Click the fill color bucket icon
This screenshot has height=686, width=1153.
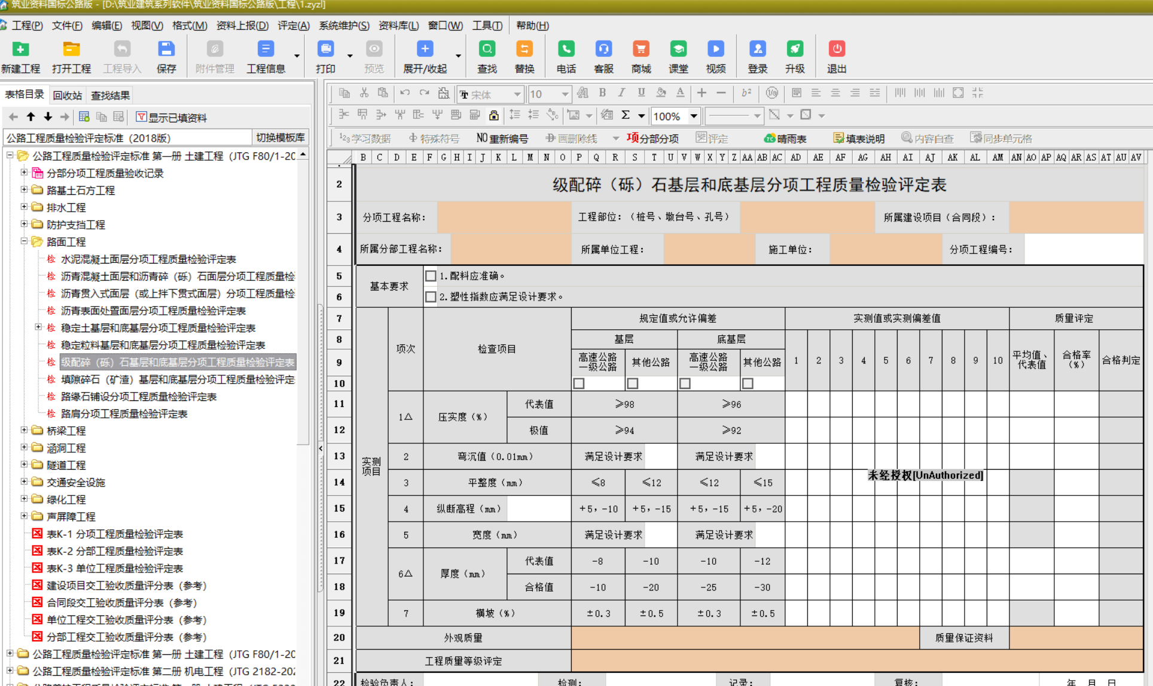pos(661,93)
